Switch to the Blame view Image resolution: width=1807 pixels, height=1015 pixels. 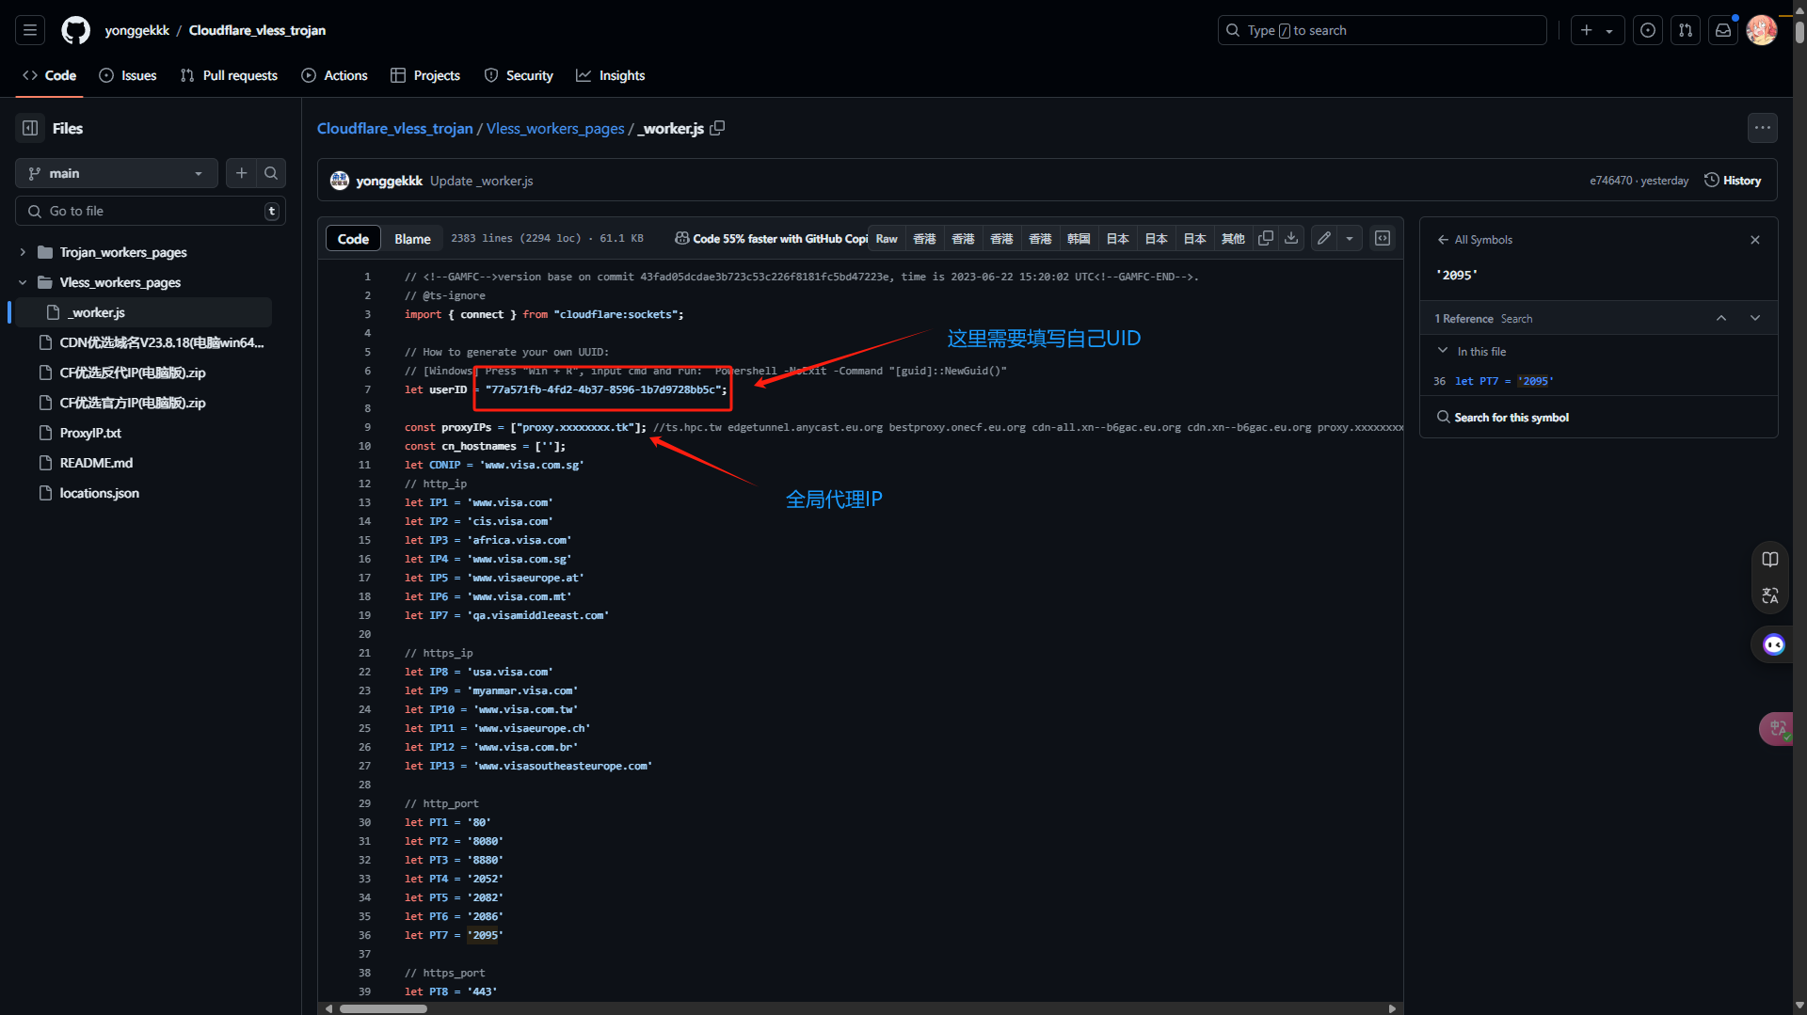[412, 239]
